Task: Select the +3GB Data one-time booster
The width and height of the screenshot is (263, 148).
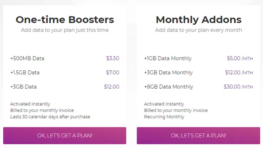Action: [23, 87]
